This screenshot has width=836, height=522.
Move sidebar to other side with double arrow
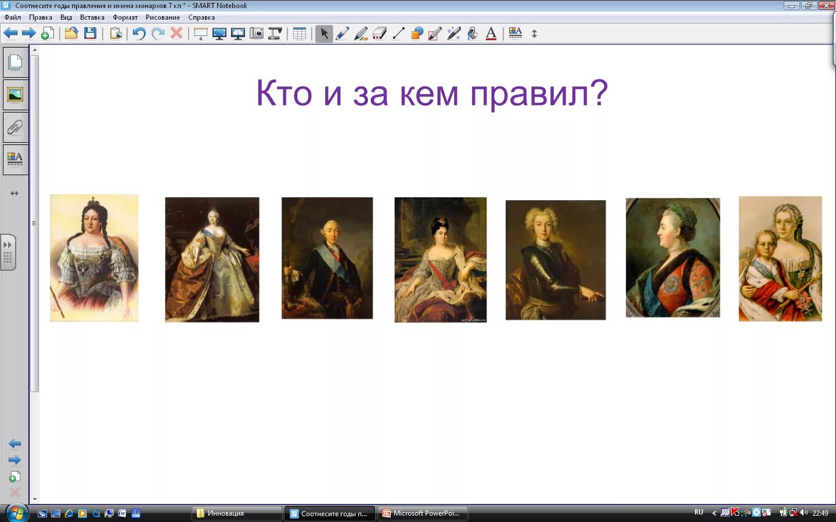pos(15,193)
